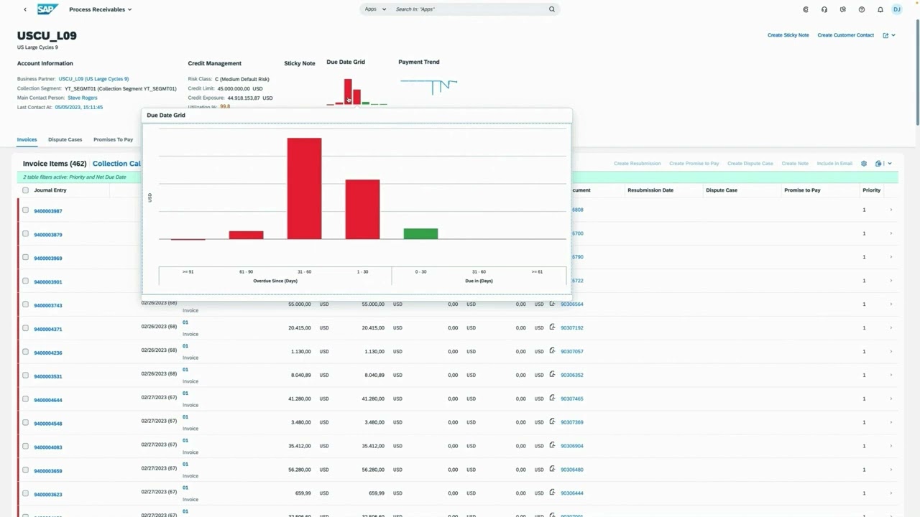Switch to the Dispute Cases tab
920x517 pixels.
click(65, 139)
